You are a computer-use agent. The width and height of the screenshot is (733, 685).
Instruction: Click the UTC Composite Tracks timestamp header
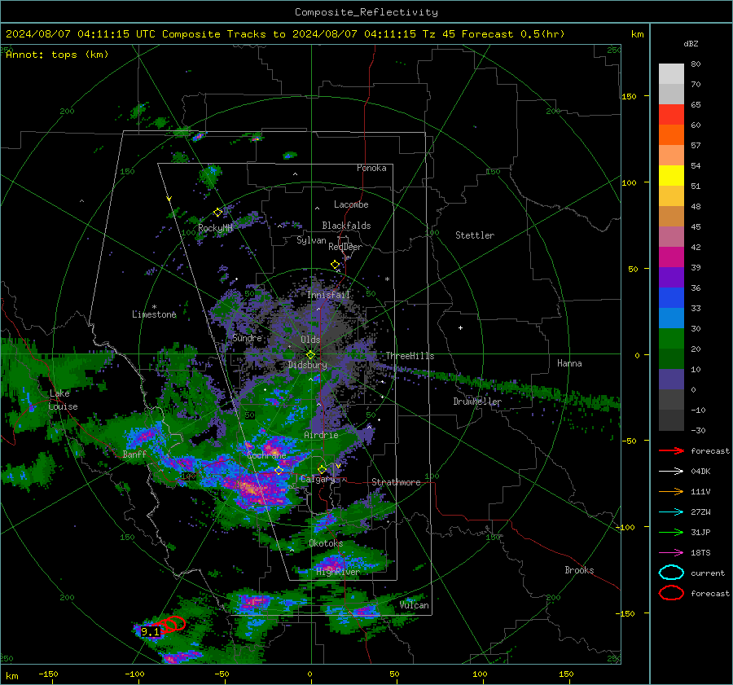point(285,34)
